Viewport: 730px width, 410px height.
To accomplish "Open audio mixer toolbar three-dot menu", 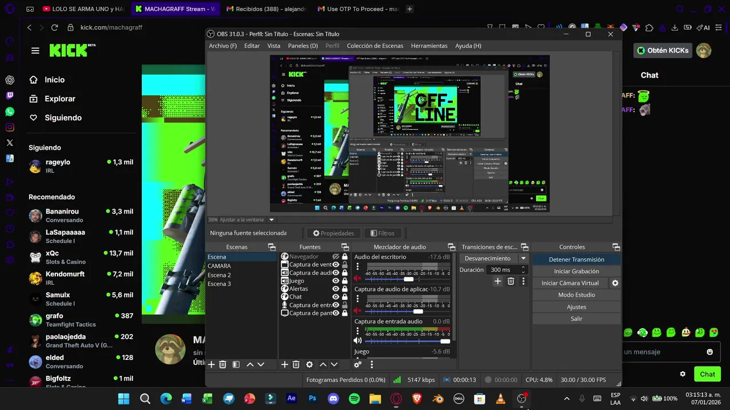I will [372, 364].
